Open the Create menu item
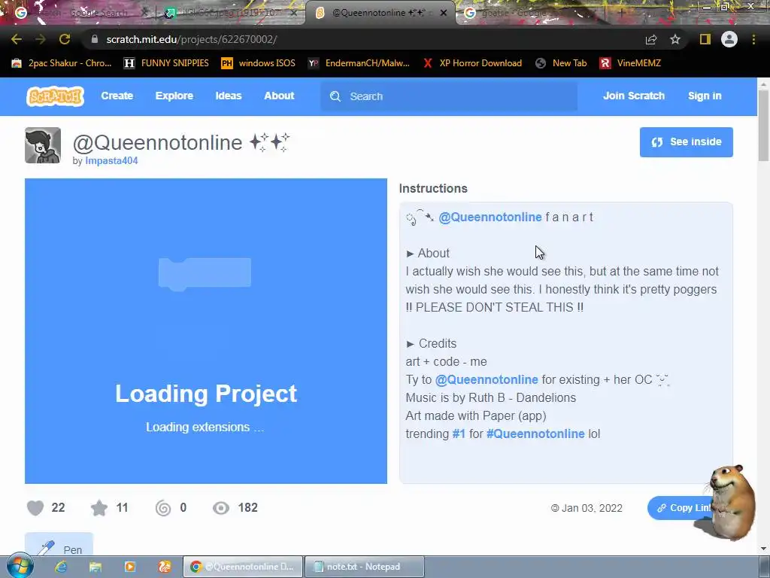This screenshot has height=578, width=770. (117, 96)
